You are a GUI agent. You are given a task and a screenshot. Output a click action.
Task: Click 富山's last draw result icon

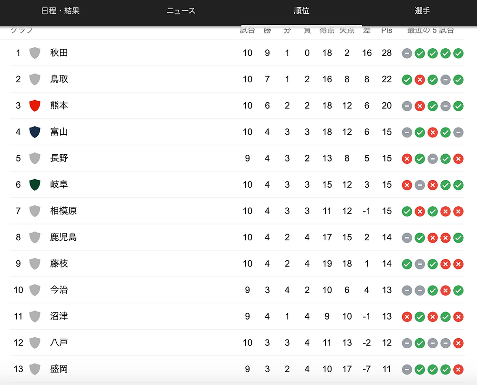click(458, 132)
